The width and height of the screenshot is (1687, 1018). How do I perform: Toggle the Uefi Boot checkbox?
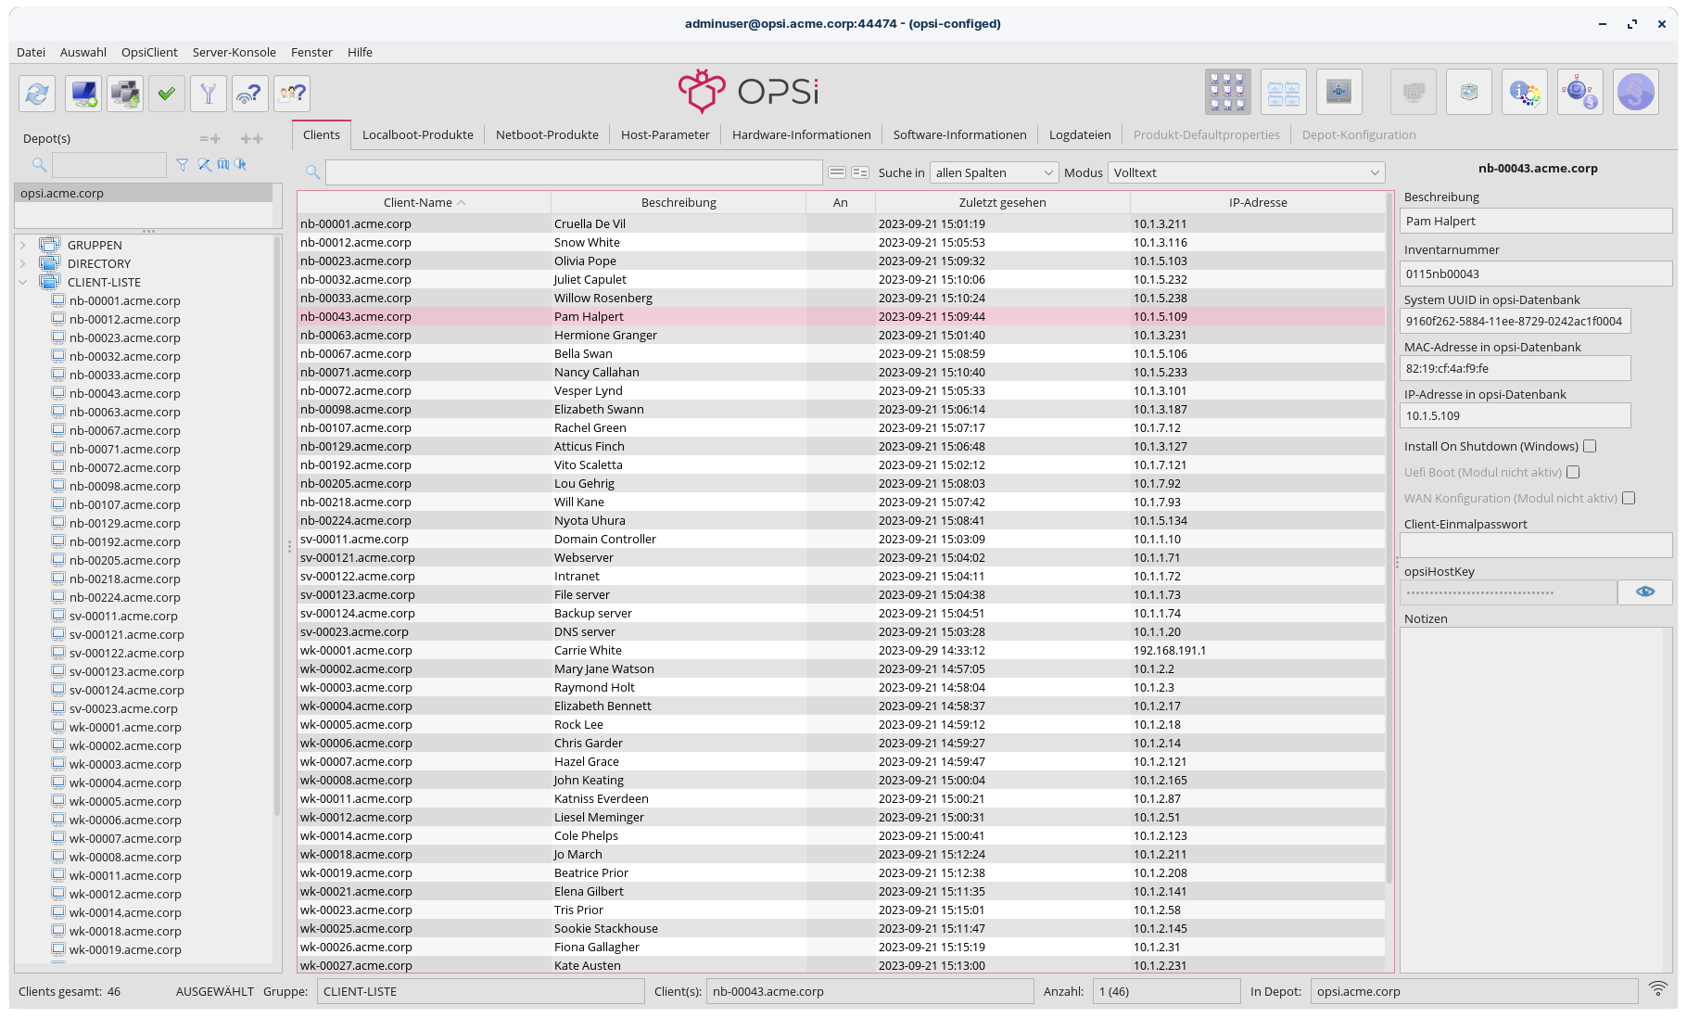click(1573, 472)
